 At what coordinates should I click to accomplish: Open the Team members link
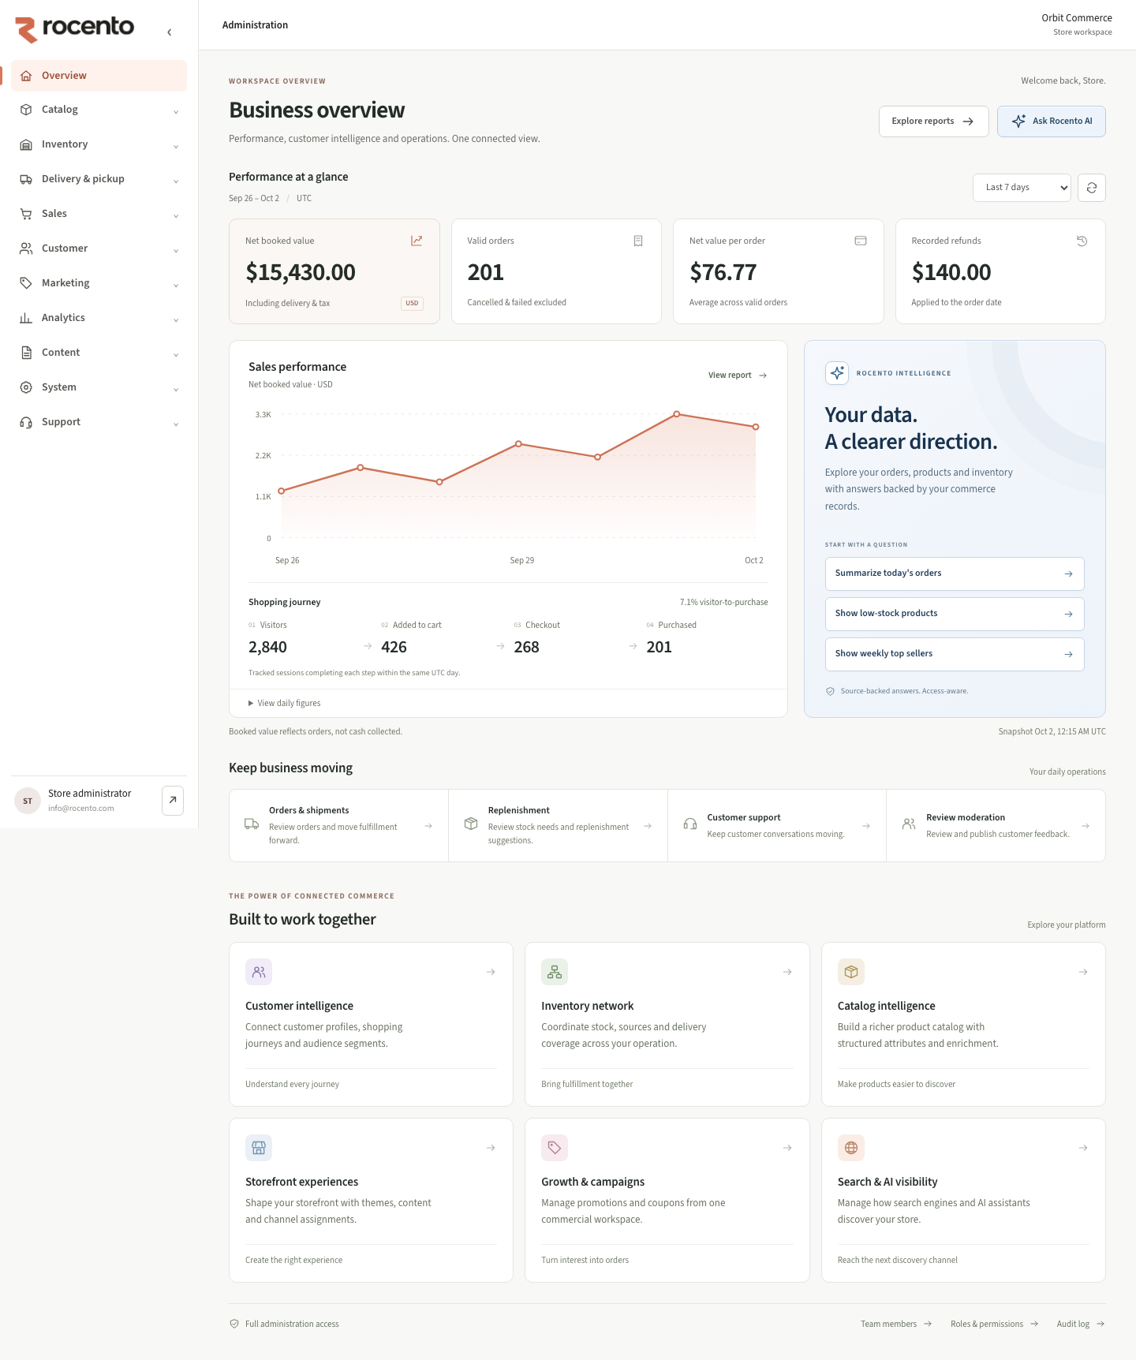(896, 1324)
